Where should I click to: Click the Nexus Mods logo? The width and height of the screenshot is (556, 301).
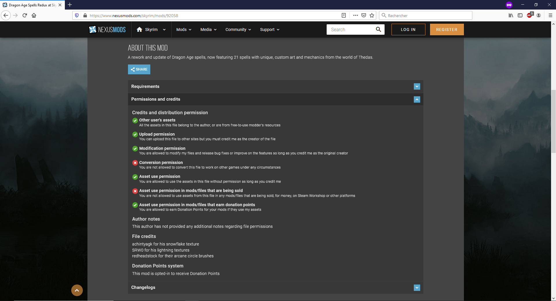(107, 29)
